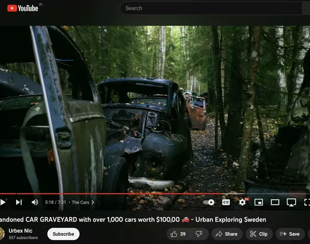Open the miniplayer
The width and height of the screenshot is (310, 244).
(x=258, y=202)
